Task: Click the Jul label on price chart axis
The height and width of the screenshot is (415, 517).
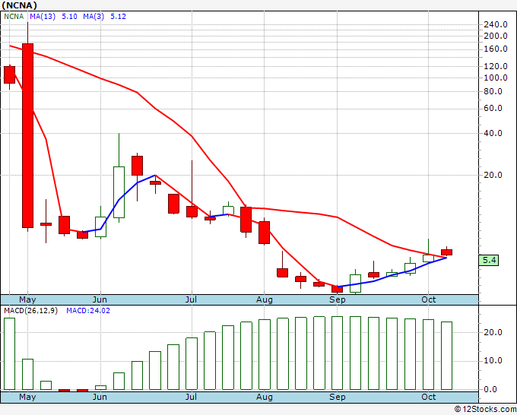Action: pyautogui.click(x=191, y=299)
